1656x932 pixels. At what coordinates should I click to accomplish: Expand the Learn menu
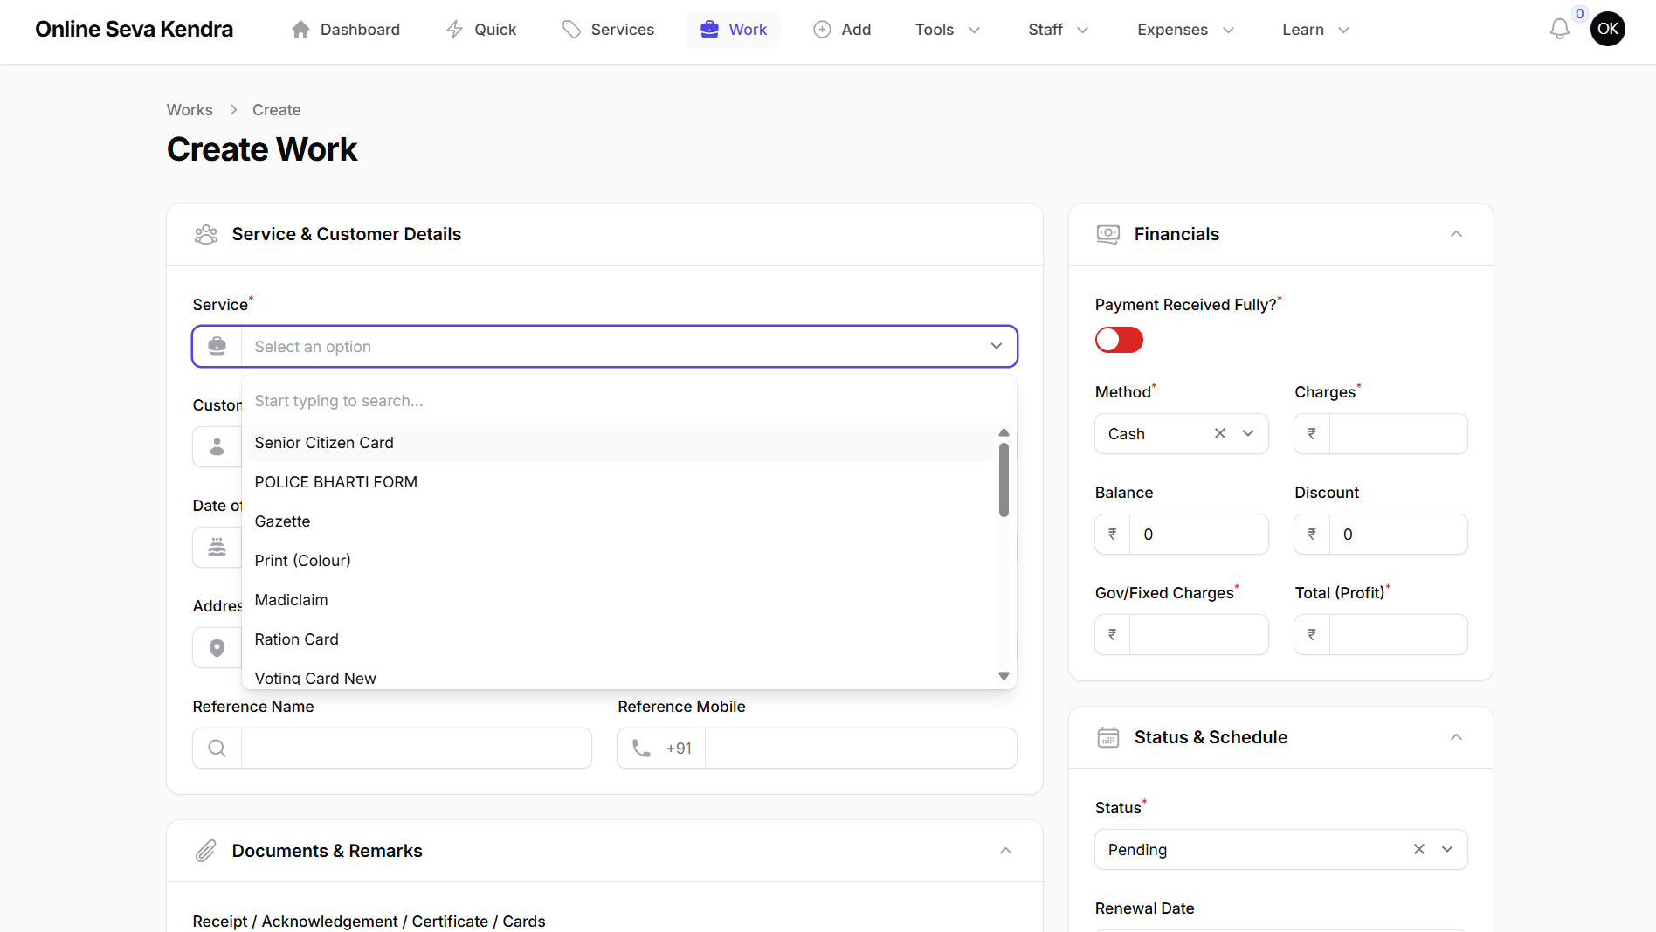click(x=1315, y=30)
